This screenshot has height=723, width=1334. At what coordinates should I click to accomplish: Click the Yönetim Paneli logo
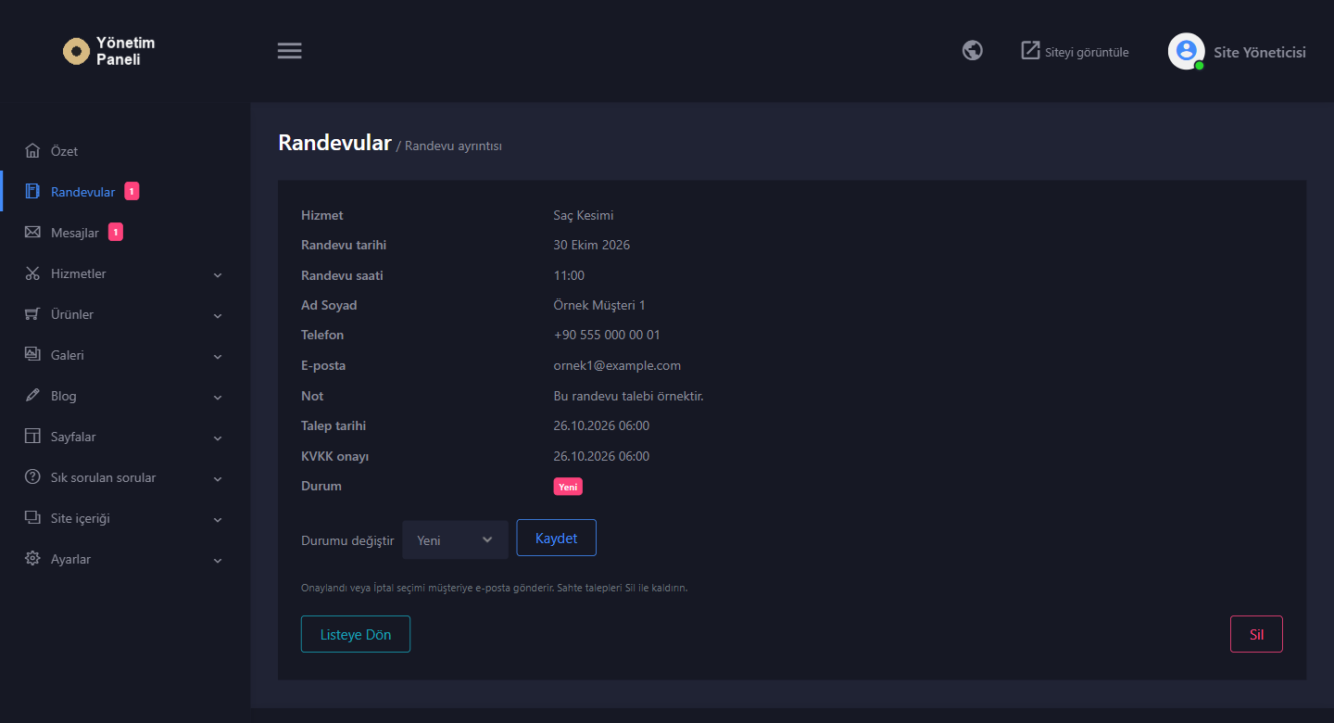coord(109,51)
